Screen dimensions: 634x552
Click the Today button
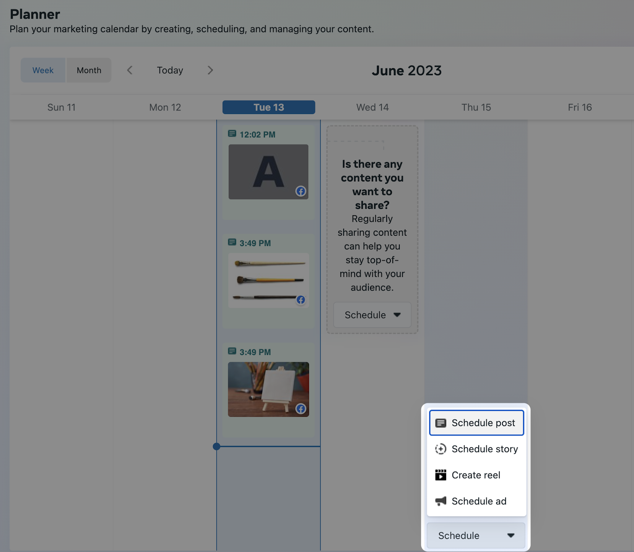pos(170,70)
